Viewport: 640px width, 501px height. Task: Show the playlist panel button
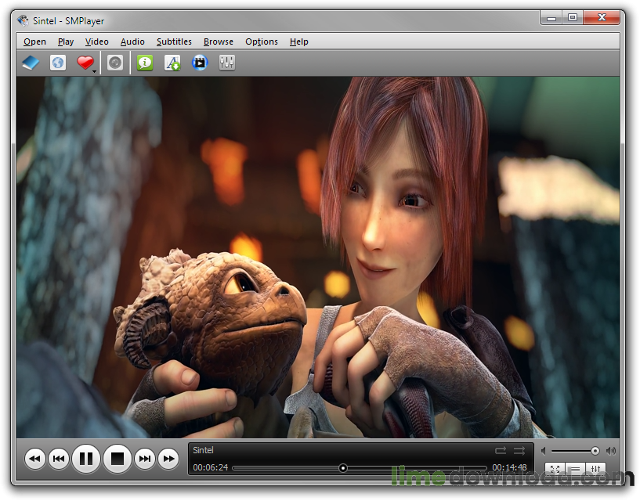575,469
